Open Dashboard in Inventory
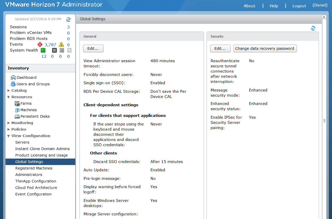The width and height of the screenshot is (332, 219). pyautogui.click(x=26, y=77)
